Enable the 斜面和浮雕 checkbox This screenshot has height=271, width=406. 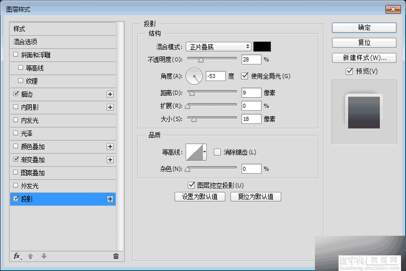(16, 54)
